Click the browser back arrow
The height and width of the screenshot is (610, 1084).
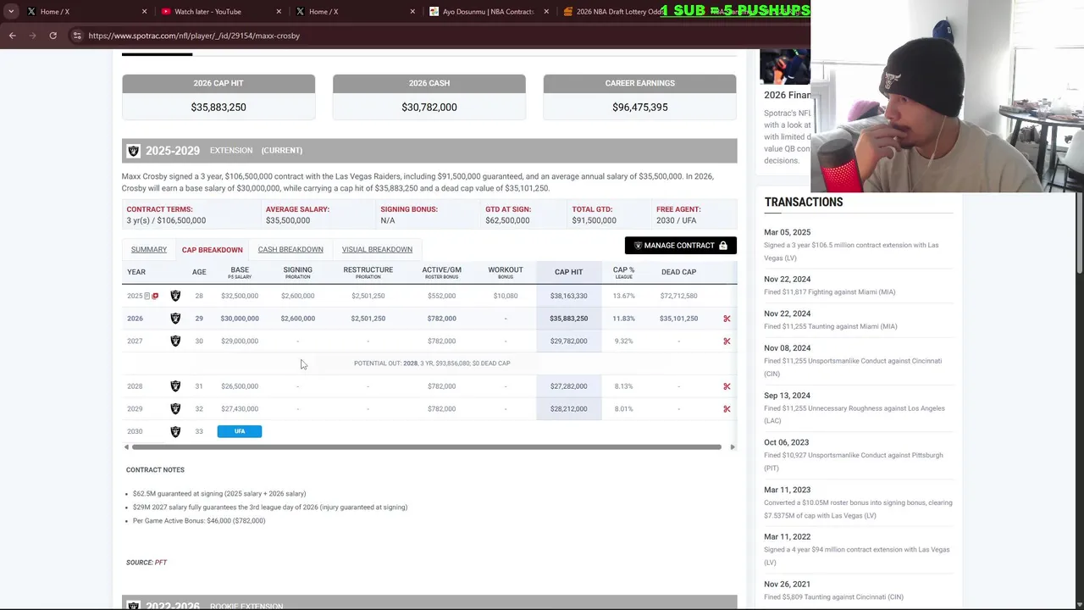pyautogui.click(x=12, y=36)
